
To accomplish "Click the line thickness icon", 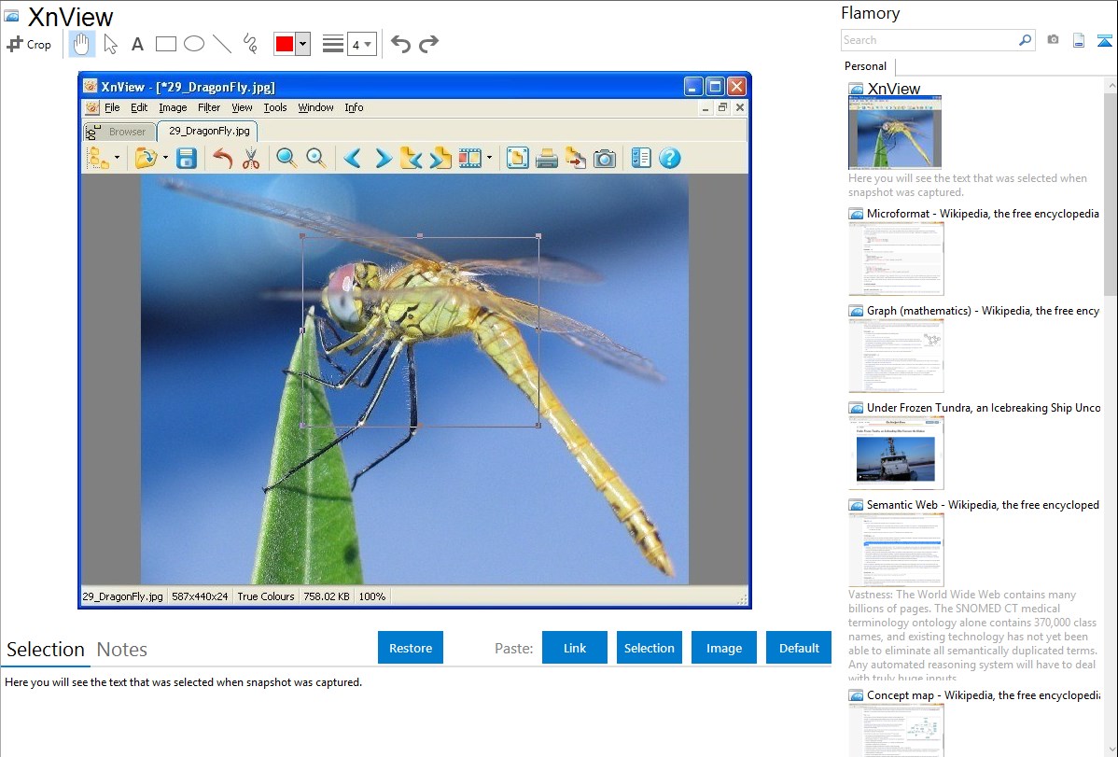I will 333,44.
